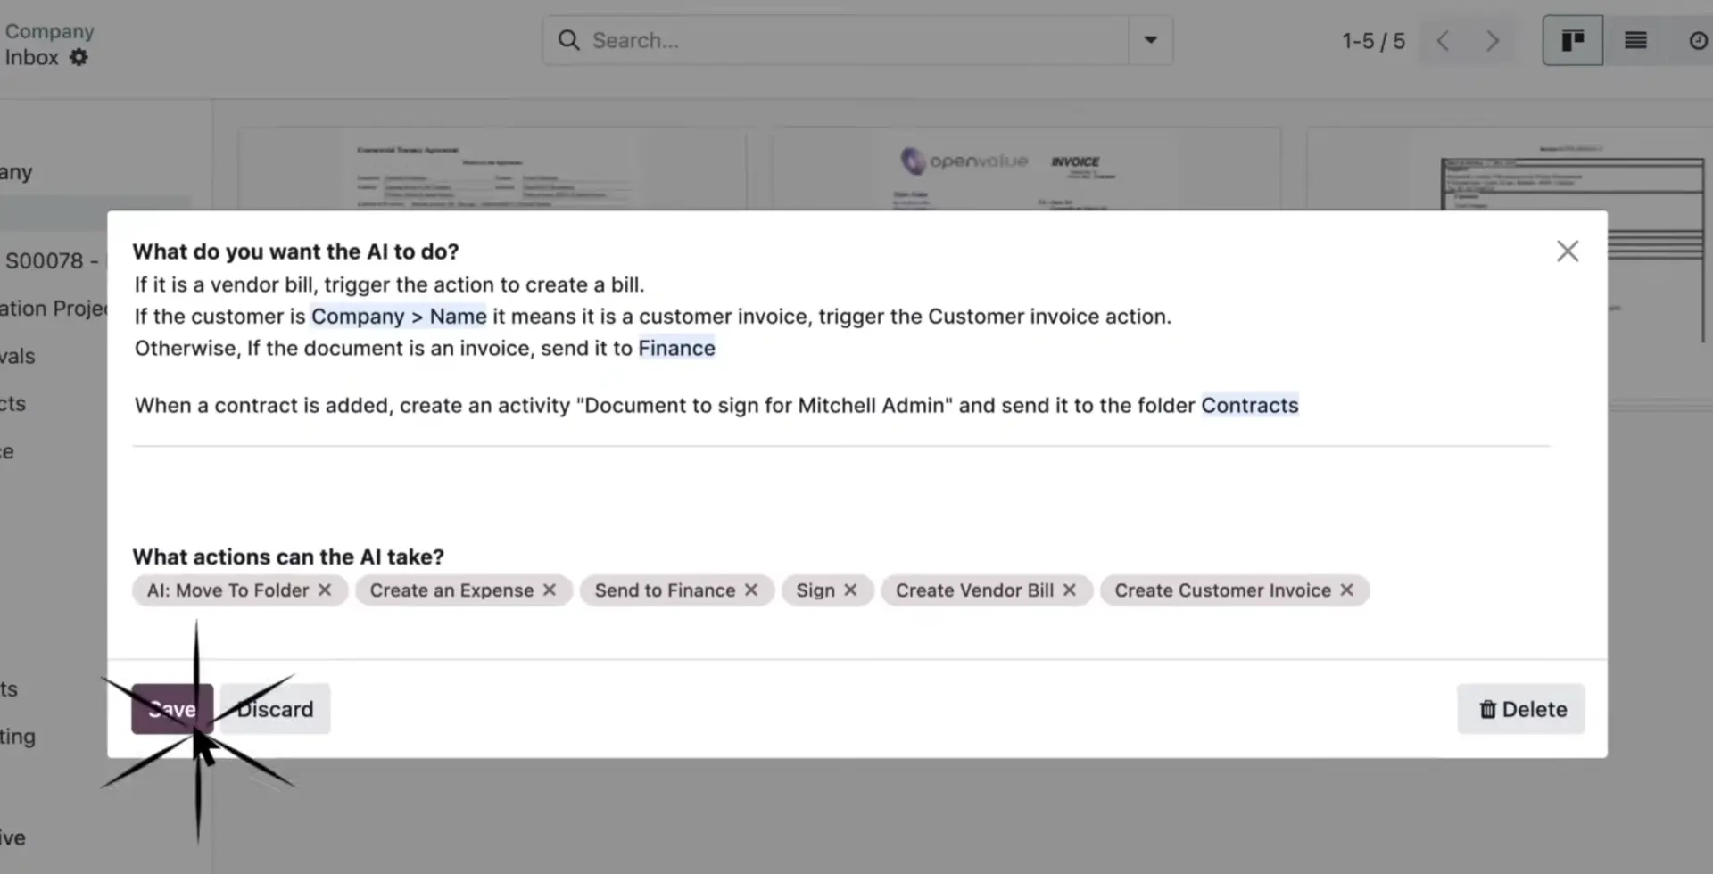Remove the Create Customer Invoice action
This screenshot has height=874, width=1713.
pyautogui.click(x=1347, y=590)
